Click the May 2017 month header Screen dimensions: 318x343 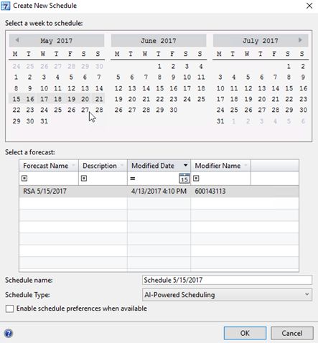click(57, 41)
